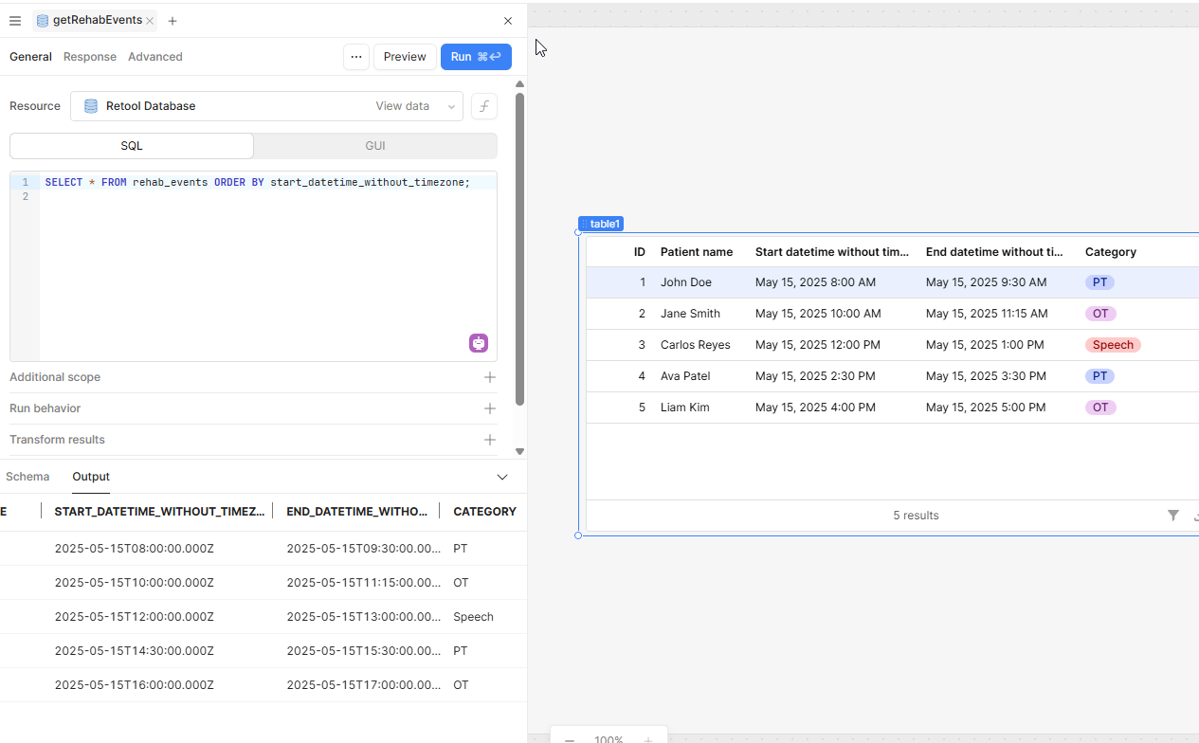1199x743 pixels.
Task: Open the purple AI assistant icon in editor
Action: tap(479, 343)
